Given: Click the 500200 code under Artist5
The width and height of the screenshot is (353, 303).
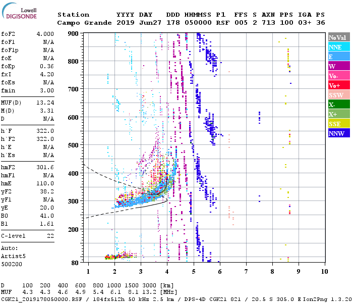Looking at the screenshot, I should [12, 264].
